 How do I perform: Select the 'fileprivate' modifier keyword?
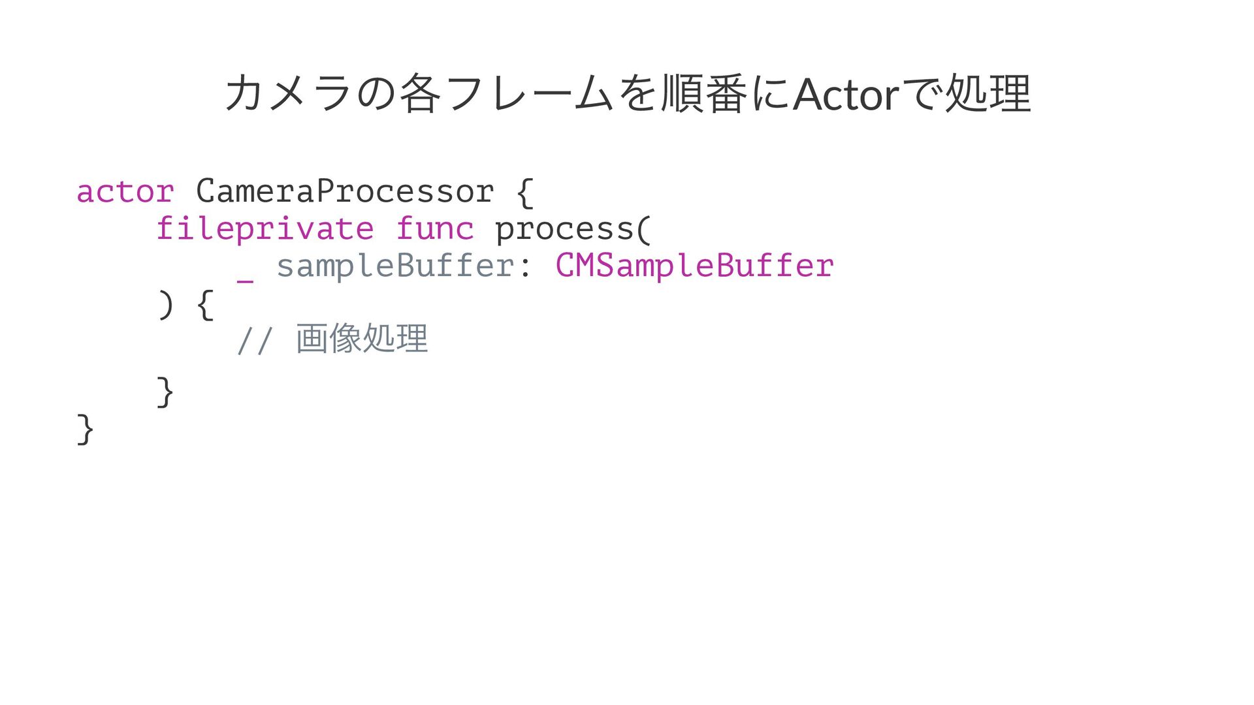265,228
